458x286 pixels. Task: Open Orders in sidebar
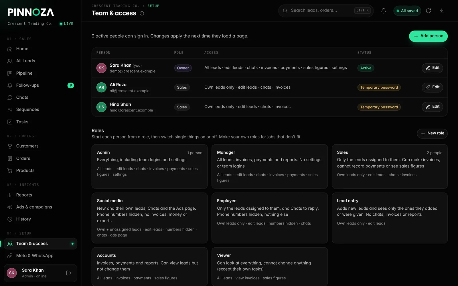click(x=40, y=158)
